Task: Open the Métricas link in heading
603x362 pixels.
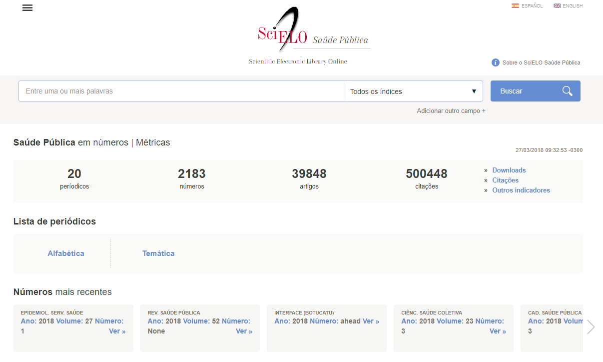Action: coord(153,142)
